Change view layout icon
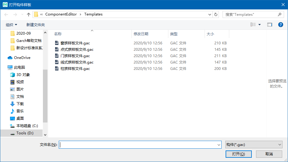The height and width of the screenshot is (162, 288). pos(253,25)
